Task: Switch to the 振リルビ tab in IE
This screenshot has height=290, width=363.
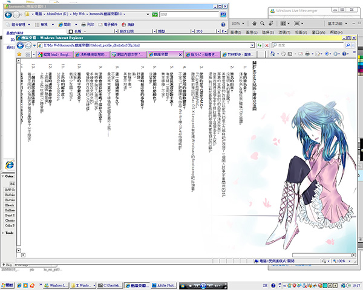Action: tap(202, 54)
